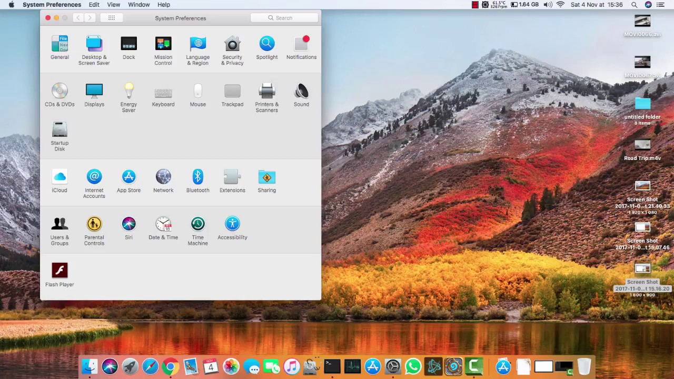
Task: Select the MOVI0066.avi desktop file
Action: coord(642,26)
